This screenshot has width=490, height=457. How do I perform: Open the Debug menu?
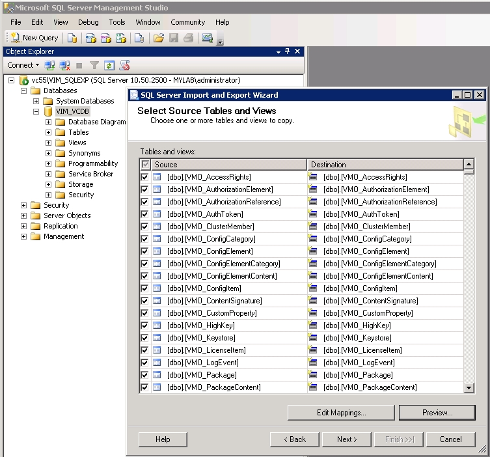coord(88,22)
